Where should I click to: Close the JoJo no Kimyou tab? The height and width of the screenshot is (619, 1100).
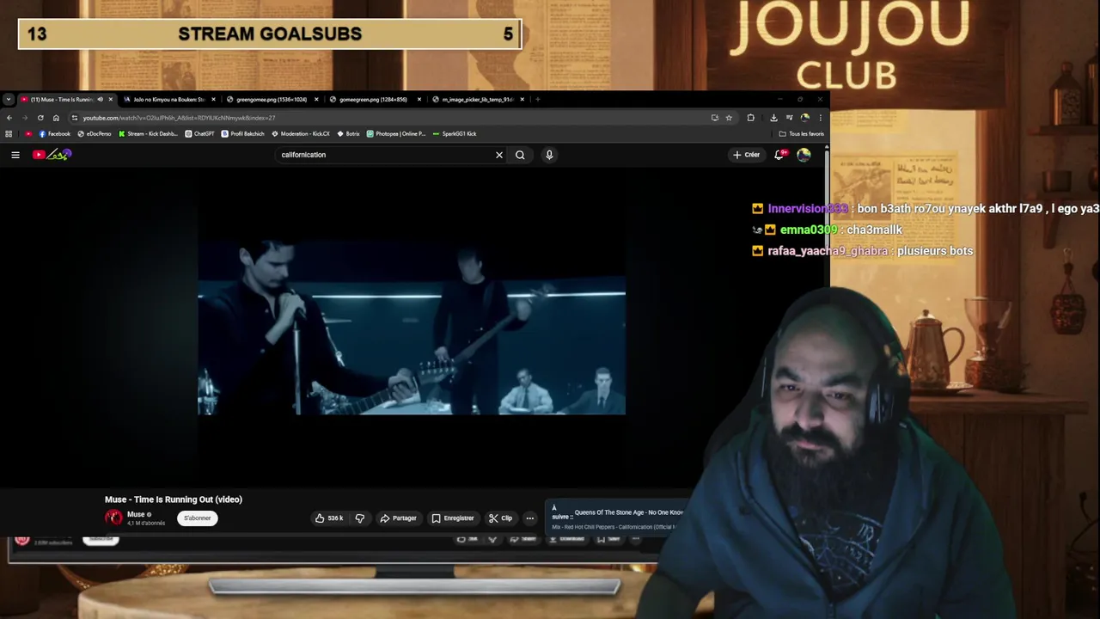point(214,100)
